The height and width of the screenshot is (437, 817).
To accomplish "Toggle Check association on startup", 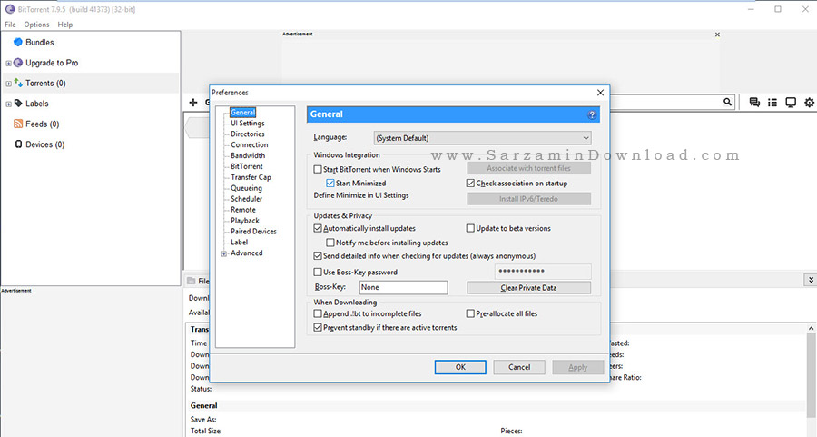I will (x=470, y=183).
